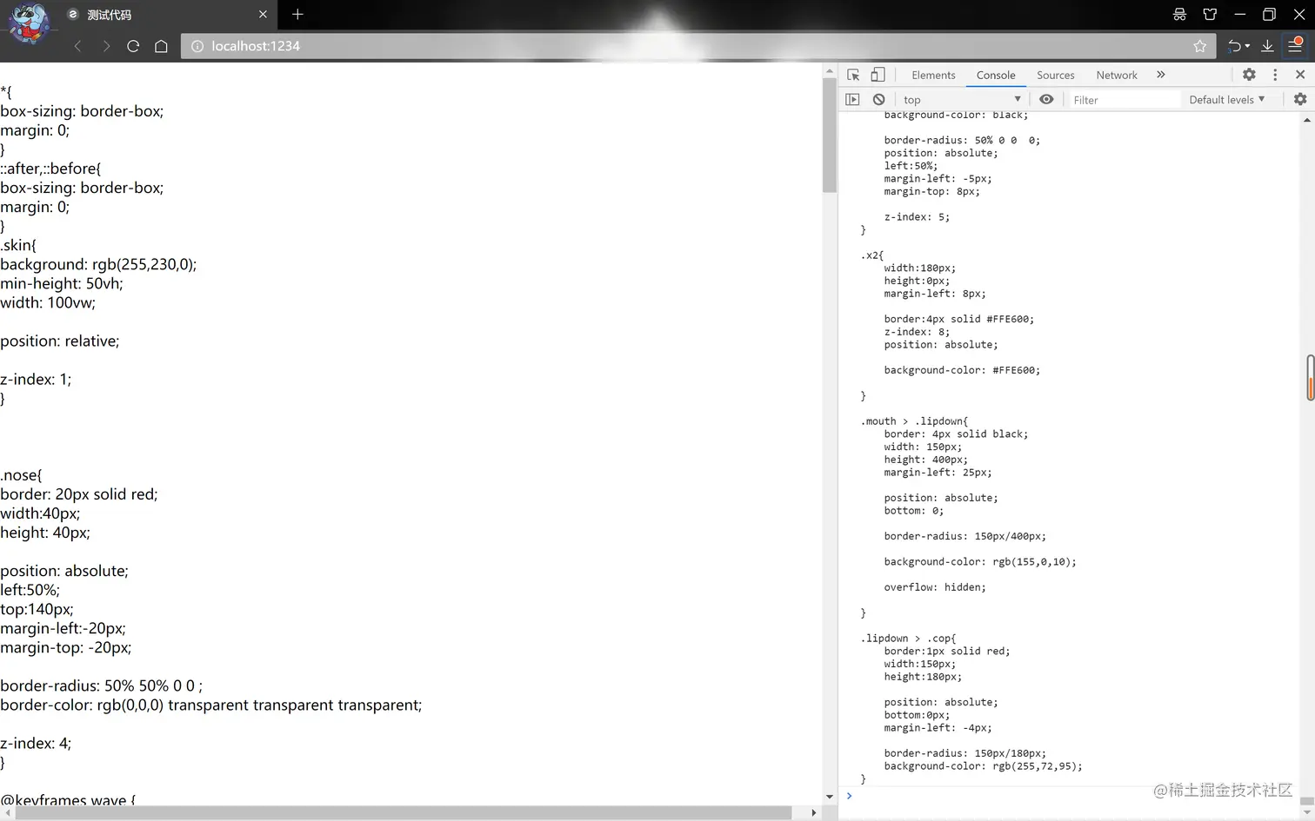The image size is (1315, 821).
Task: Open the browser skin shirt icon
Action: tap(1210, 14)
